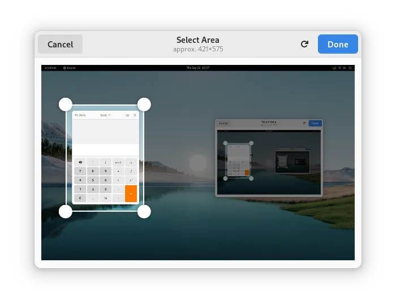Click the top-right selection corner handle
The width and height of the screenshot is (396, 306).
[144, 104]
